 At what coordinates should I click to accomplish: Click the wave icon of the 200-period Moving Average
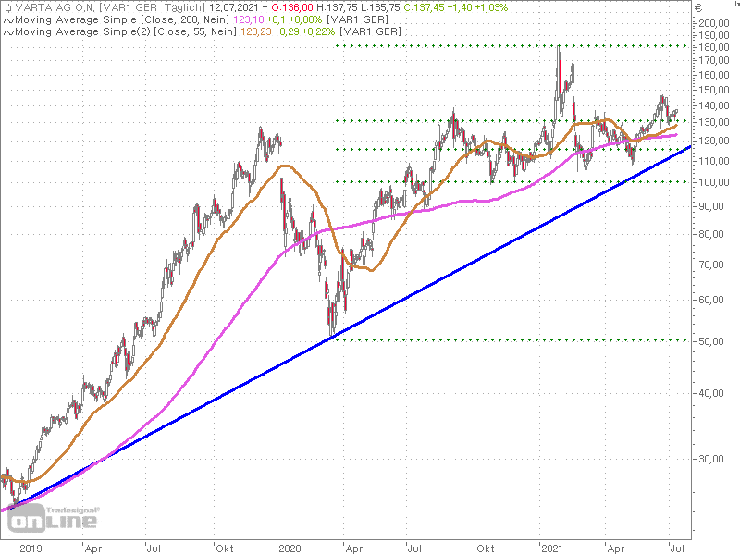coord(8,20)
